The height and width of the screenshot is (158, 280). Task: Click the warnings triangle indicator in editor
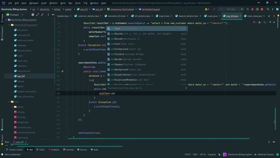[259, 22]
